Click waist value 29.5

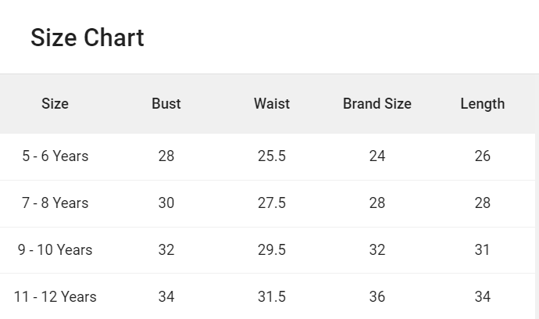(x=272, y=250)
